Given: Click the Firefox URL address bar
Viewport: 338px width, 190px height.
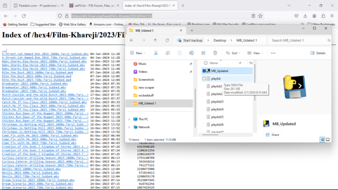Looking at the screenshot, I should point(159,16).
